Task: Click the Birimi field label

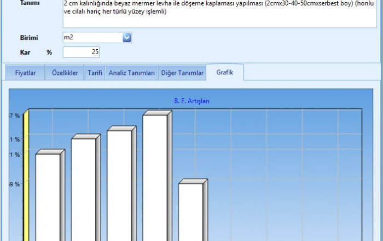Action: pyautogui.click(x=28, y=38)
